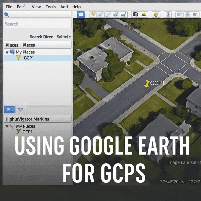This screenshot has width=201, height=201.
Task: Open the View menu
Action: pyautogui.click(x=36, y=7)
